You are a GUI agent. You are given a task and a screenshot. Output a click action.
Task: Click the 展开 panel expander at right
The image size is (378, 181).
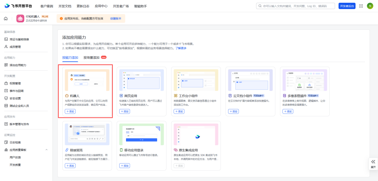click(x=373, y=164)
